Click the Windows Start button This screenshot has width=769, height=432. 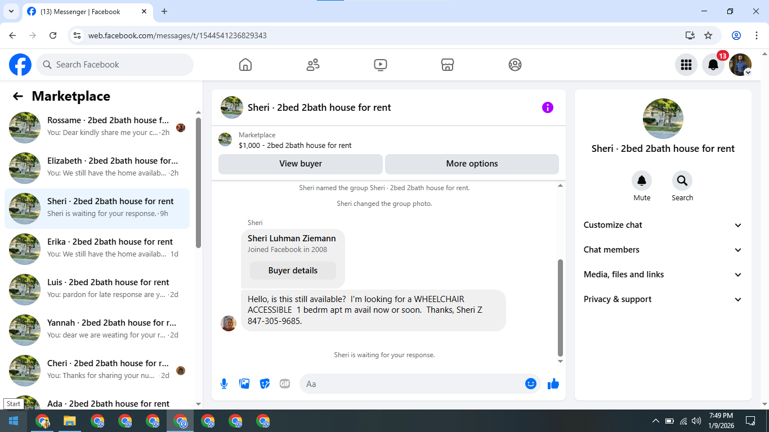tap(14, 421)
